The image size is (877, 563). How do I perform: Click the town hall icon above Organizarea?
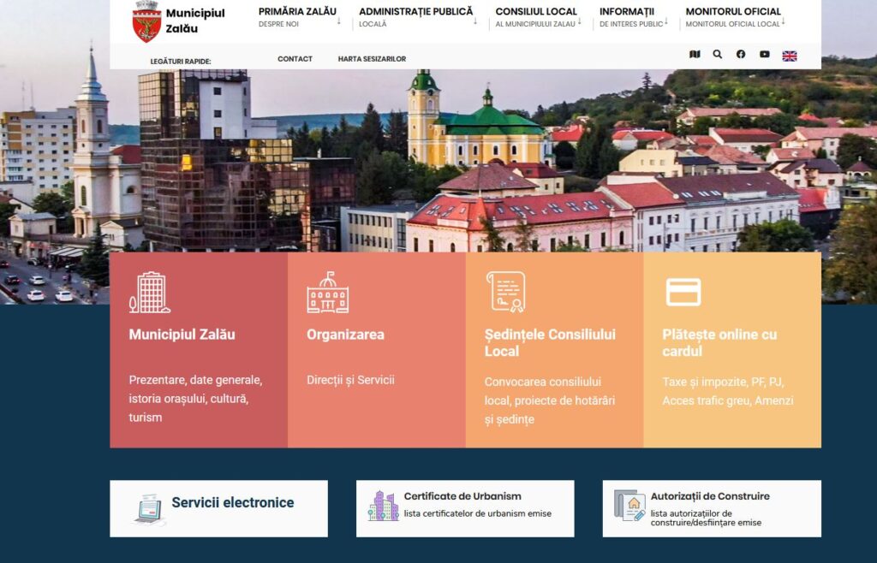tap(327, 293)
